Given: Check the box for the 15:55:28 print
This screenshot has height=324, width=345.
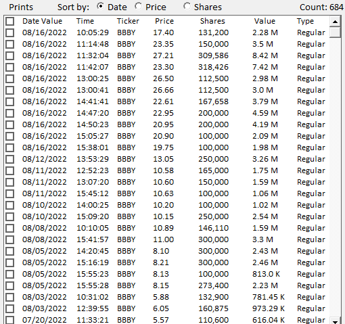Looking at the screenshot, I should click(x=10, y=285).
